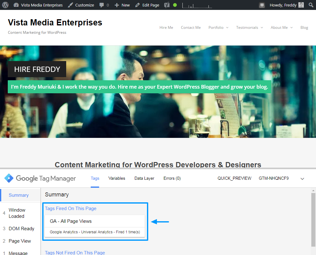
Task: Select the DOM Ready event
Action: (x=21, y=229)
